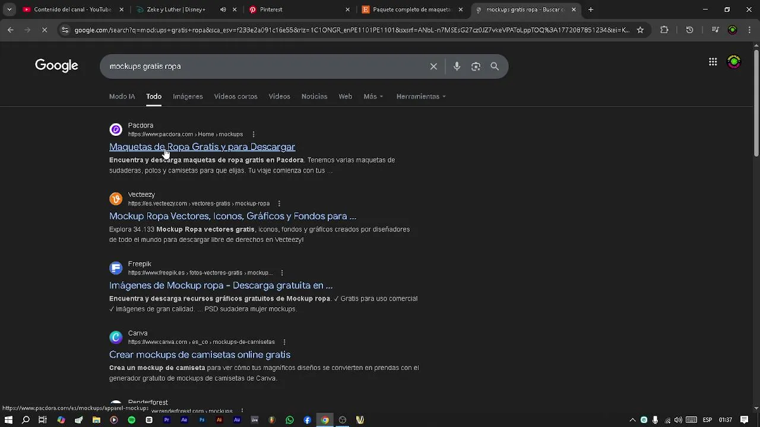The image size is (760, 427).
Task: Mute the Zeke y Luther Disney+ tab
Action: pos(223,9)
